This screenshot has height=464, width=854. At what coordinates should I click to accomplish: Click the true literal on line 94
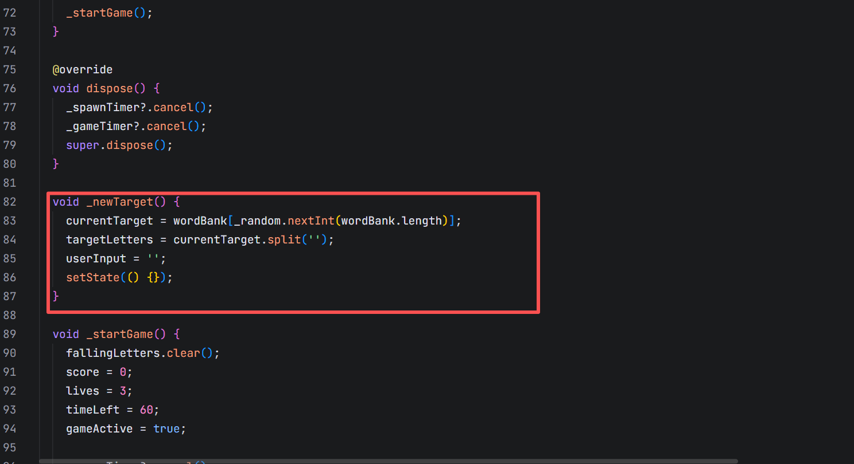[166, 428]
